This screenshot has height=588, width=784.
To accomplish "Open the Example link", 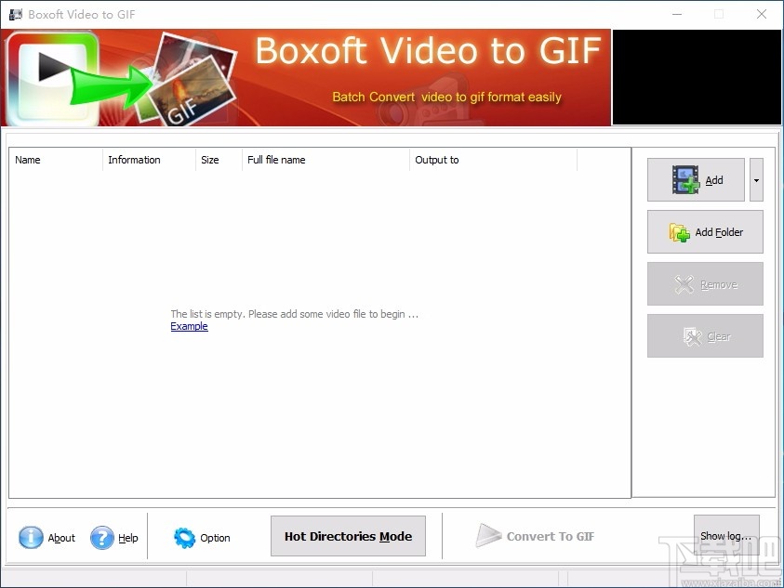I will tap(189, 326).
